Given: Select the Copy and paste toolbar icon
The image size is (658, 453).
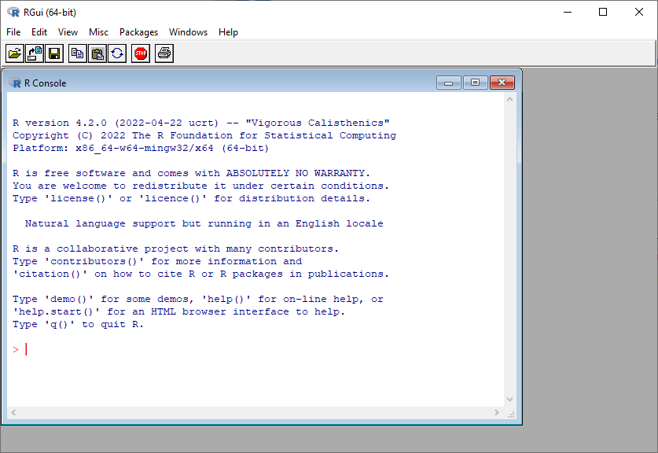Looking at the screenshot, I should click(x=117, y=53).
